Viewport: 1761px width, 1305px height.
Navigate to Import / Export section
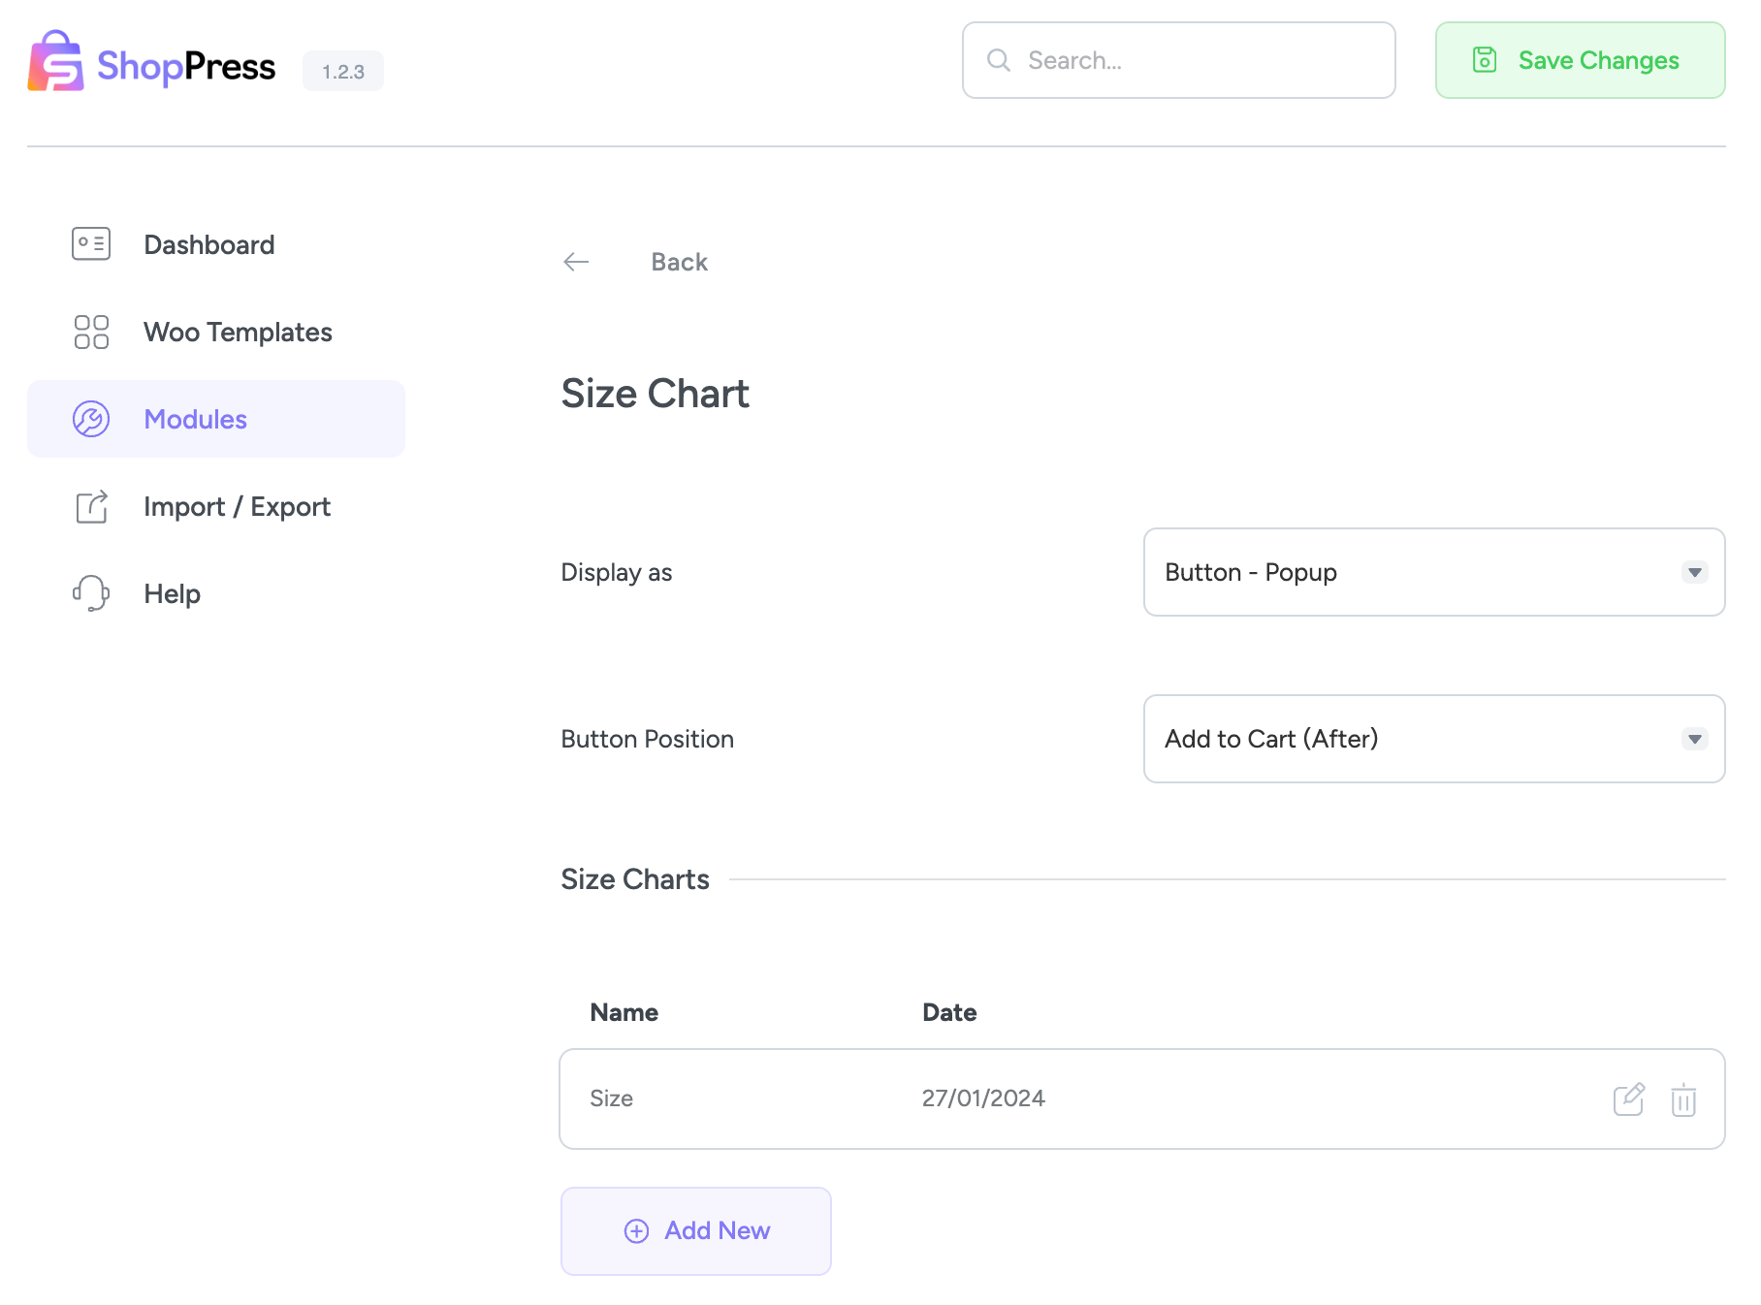click(x=237, y=506)
